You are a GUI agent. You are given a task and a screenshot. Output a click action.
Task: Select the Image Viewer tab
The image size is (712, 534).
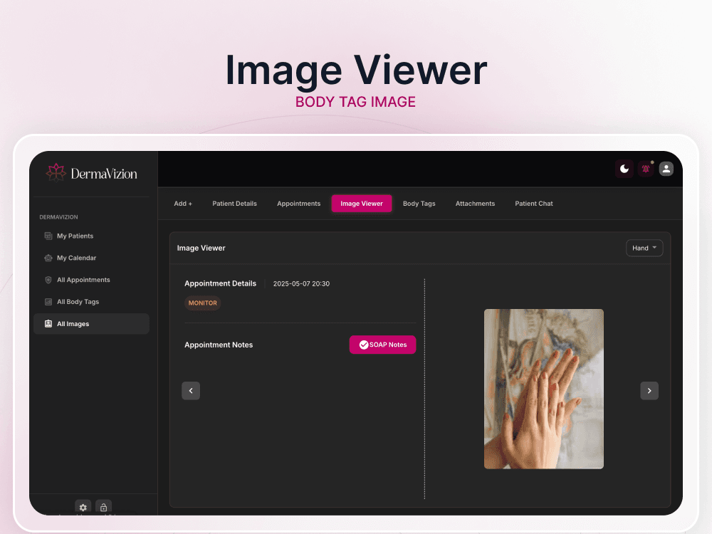click(x=362, y=204)
